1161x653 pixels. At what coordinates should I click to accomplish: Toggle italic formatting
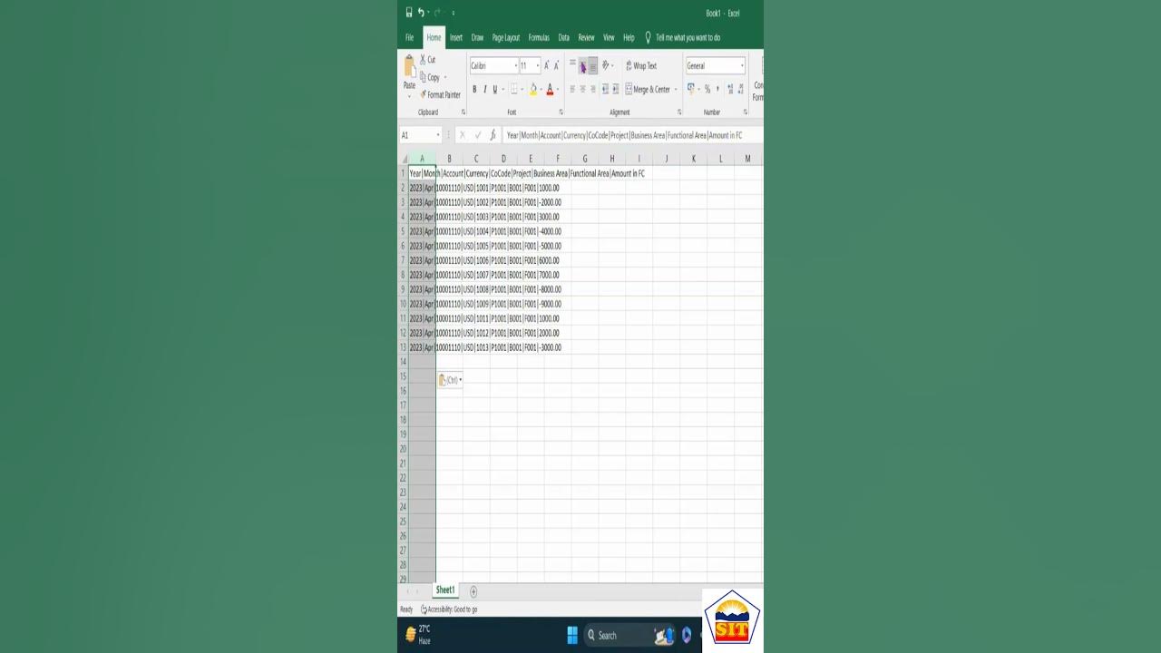(484, 89)
